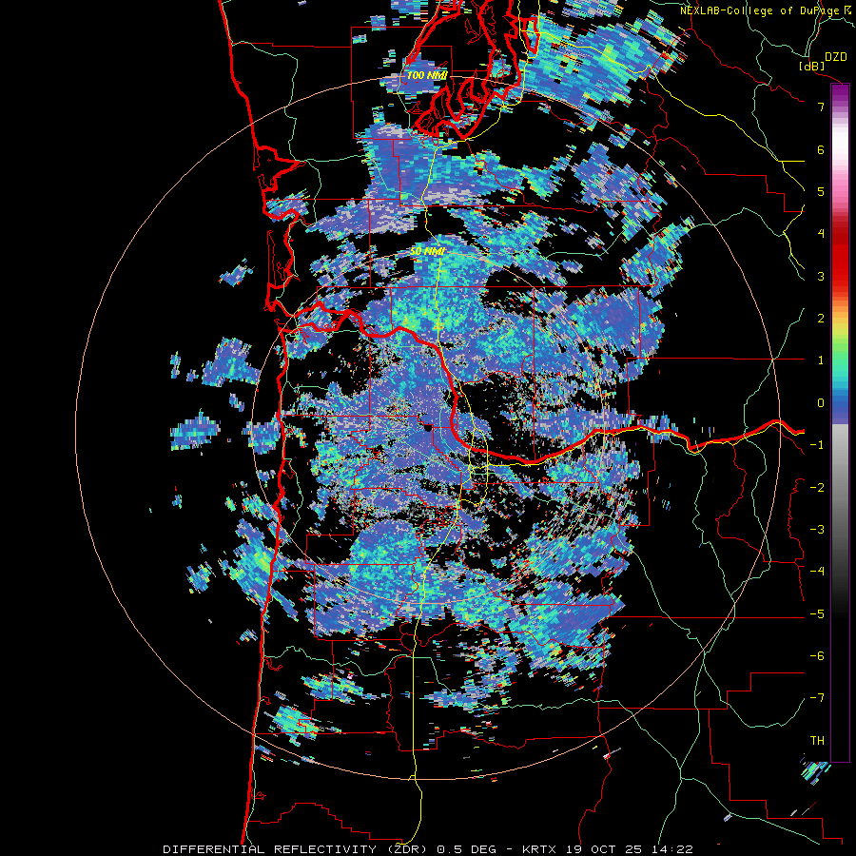Click the -2 value on color scale

[817, 488]
